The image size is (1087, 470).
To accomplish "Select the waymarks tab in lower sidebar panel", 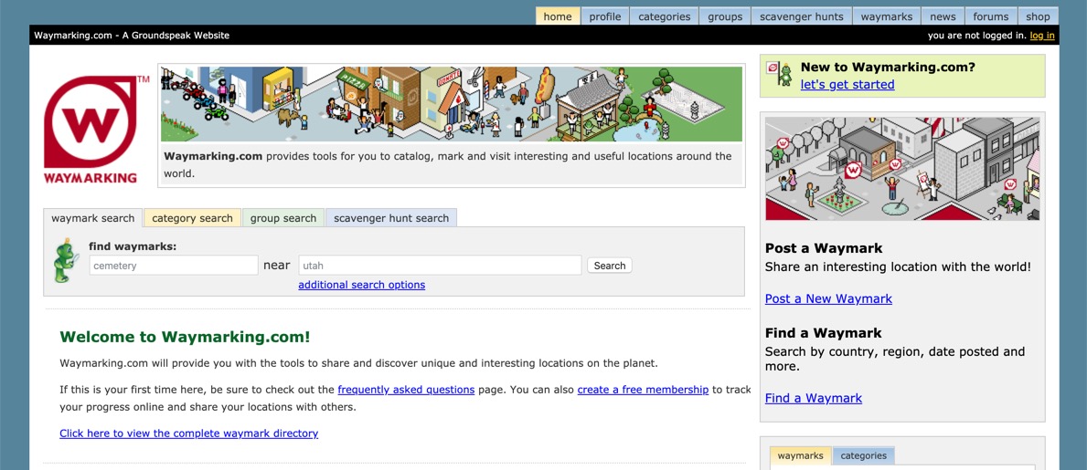I will (800, 455).
